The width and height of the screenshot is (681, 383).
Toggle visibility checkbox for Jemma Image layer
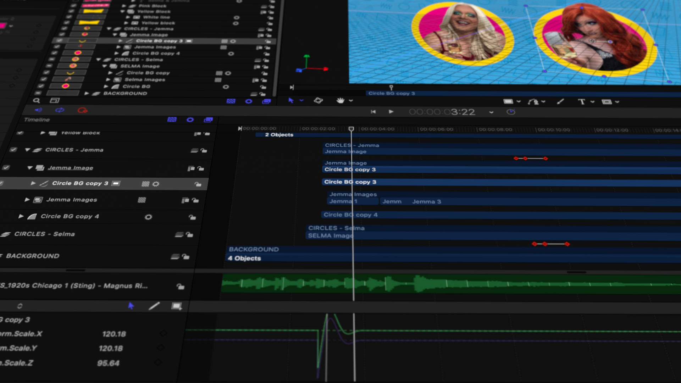pyautogui.click(x=6, y=167)
